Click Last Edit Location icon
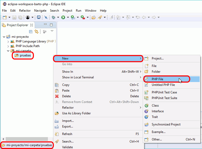This screenshot has height=149, width=202. coord(138,17)
